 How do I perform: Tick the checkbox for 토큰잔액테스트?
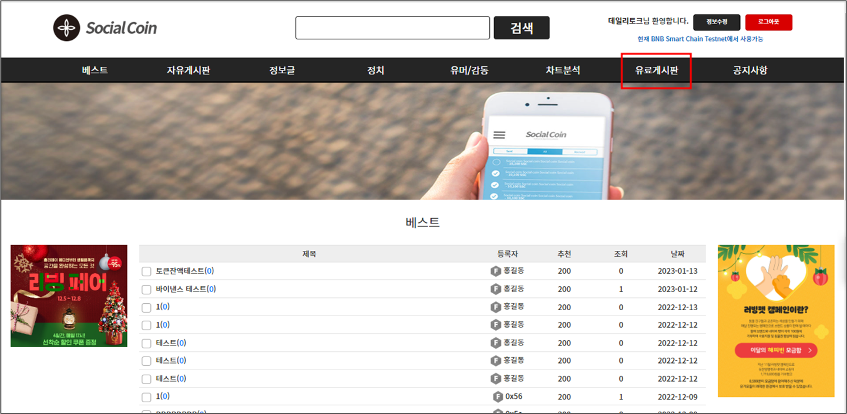click(x=146, y=272)
